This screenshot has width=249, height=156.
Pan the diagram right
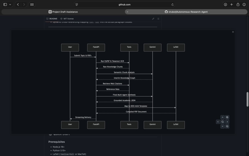coord(227,122)
